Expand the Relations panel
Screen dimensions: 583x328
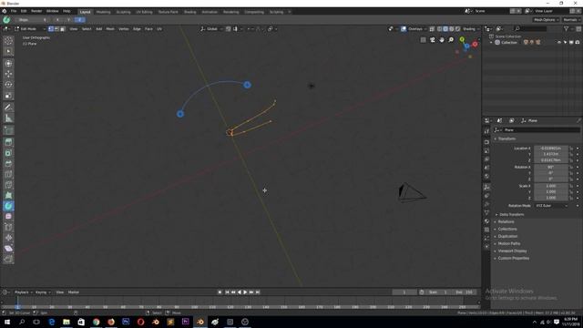[x=506, y=221]
